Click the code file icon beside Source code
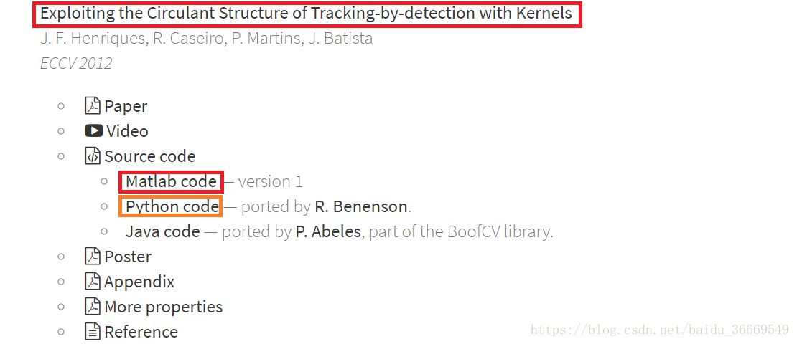The height and width of the screenshot is (344, 797). (x=93, y=156)
